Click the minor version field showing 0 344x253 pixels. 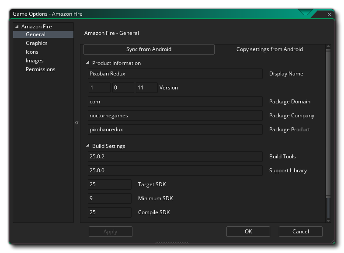(123, 88)
